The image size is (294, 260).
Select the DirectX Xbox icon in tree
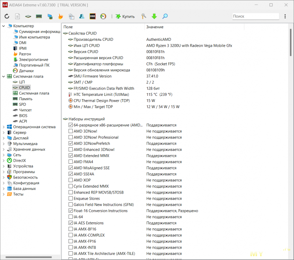[x=10, y=160]
